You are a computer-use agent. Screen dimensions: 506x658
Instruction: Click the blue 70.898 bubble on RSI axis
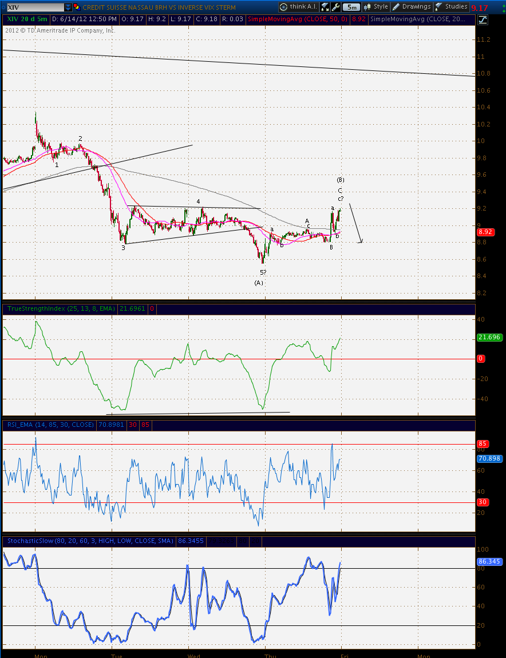489,459
